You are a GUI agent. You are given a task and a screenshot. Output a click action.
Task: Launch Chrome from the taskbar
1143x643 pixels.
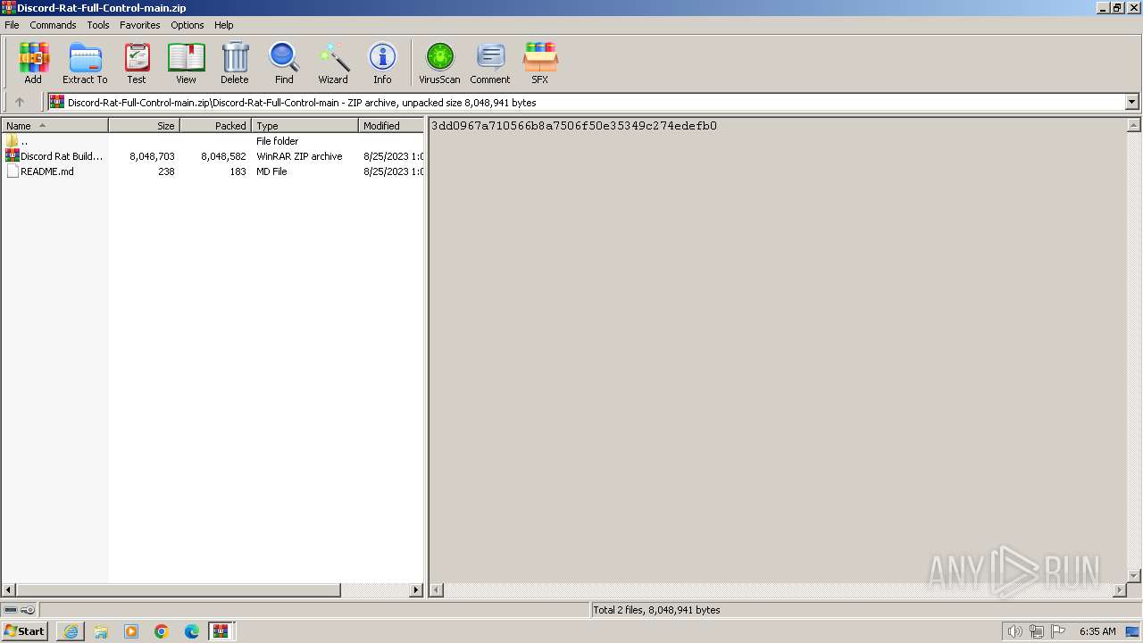tap(162, 631)
